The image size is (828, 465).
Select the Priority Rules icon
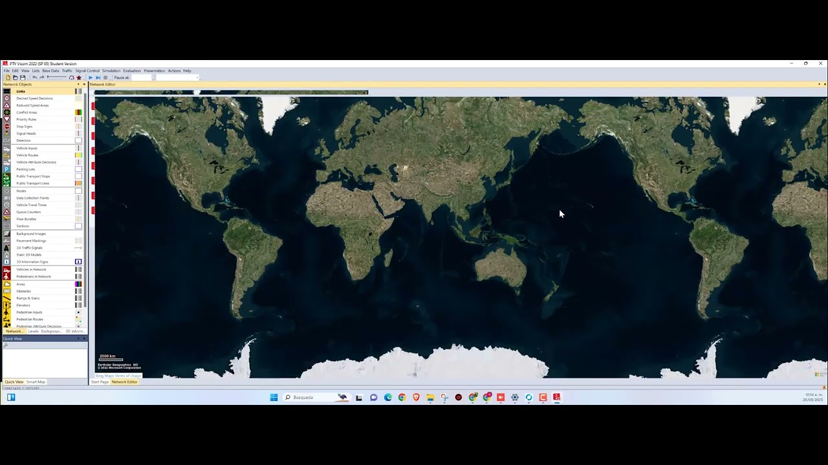tap(6, 119)
